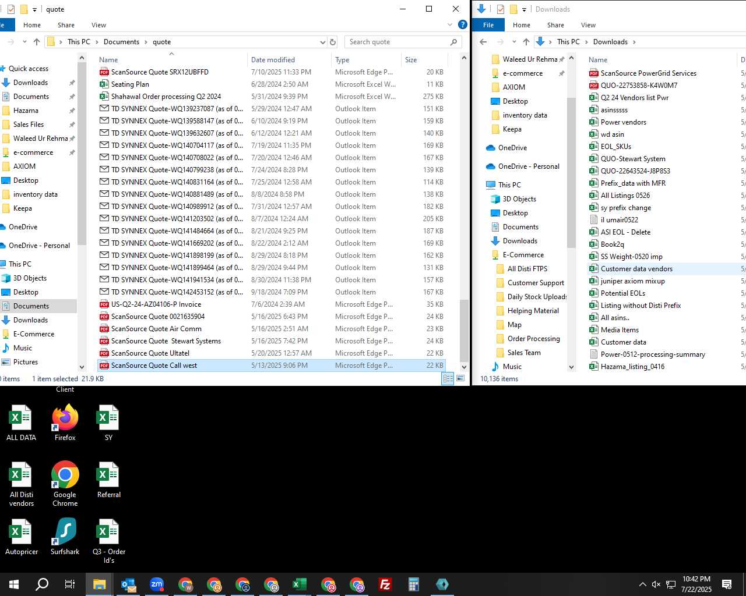The height and width of the screenshot is (596, 746).
Task: Open recent locations dropdown in quote window
Action: pyautogui.click(x=24, y=42)
